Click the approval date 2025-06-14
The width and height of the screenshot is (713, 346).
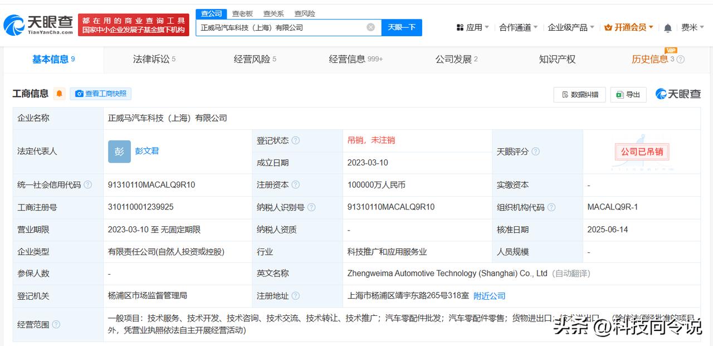pyautogui.click(x=608, y=229)
